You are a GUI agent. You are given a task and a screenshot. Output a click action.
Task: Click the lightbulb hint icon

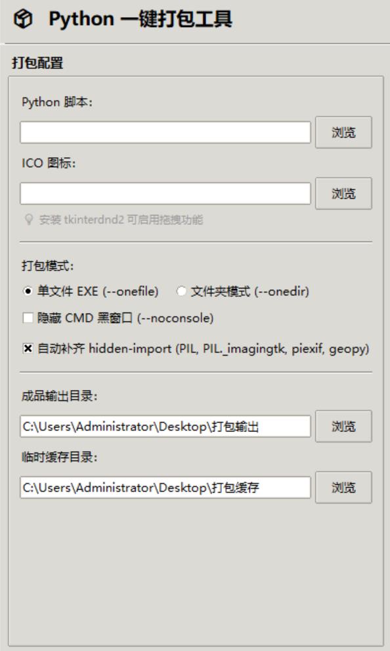[x=29, y=220]
